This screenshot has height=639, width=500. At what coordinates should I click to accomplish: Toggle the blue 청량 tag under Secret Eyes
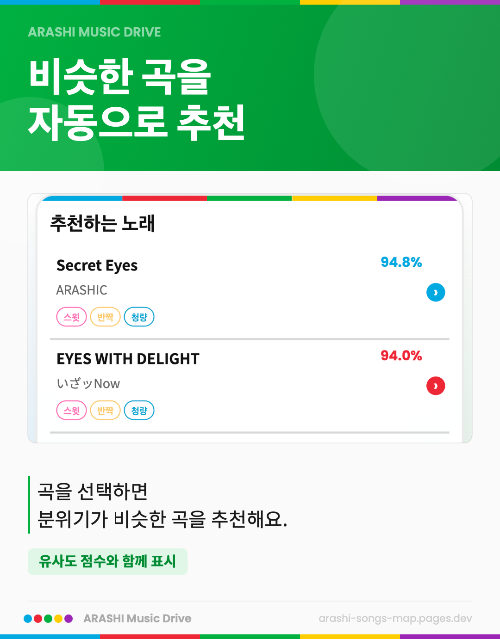click(139, 317)
